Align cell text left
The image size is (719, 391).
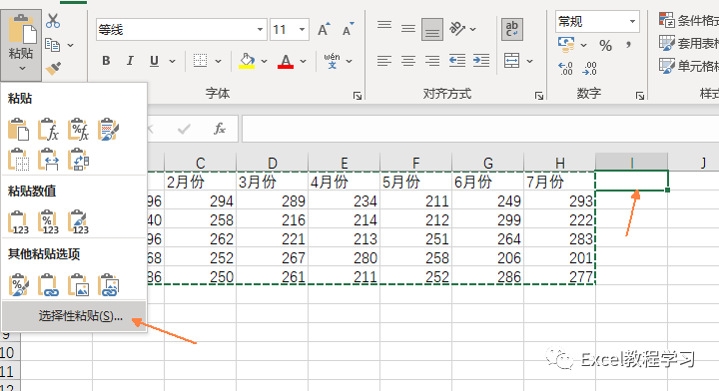point(384,61)
